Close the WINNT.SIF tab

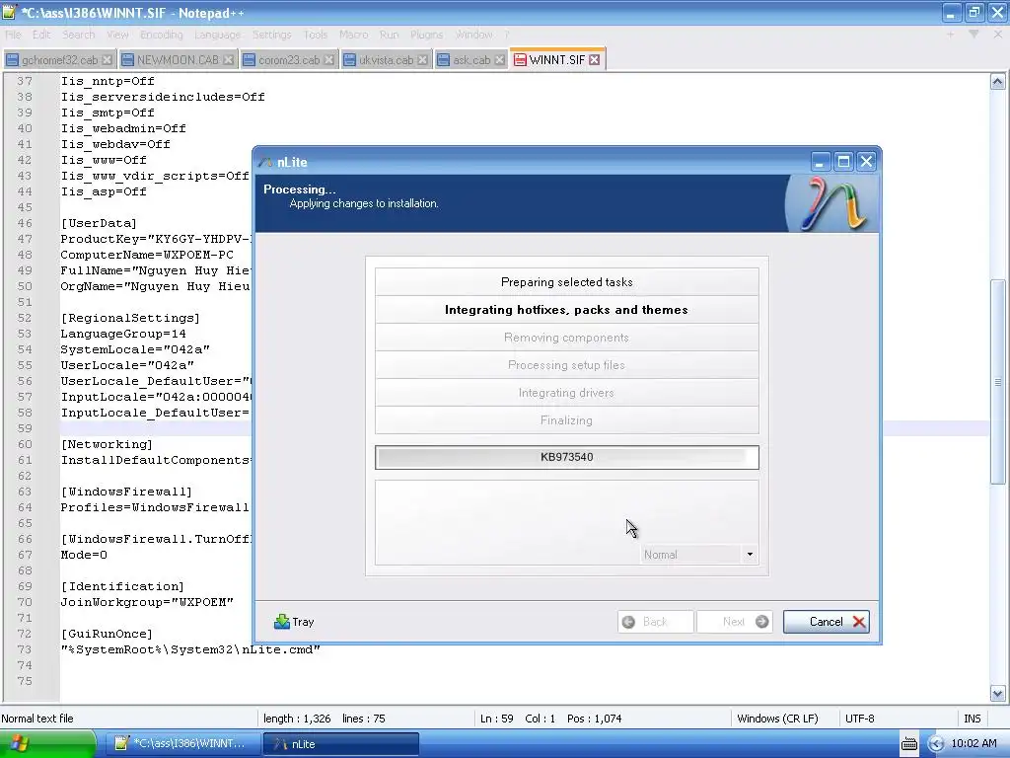[x=595, y=60]
